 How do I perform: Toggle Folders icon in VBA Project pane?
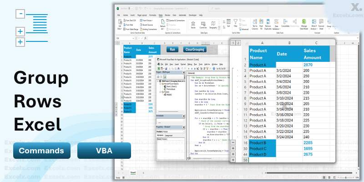[x=165, y=76]
